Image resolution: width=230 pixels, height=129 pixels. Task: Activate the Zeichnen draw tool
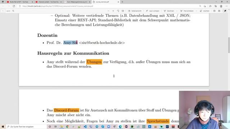coord(169,11)
